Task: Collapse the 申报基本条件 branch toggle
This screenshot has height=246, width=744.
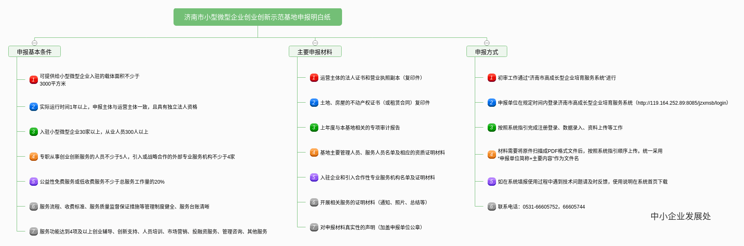Action: (35, 43)
